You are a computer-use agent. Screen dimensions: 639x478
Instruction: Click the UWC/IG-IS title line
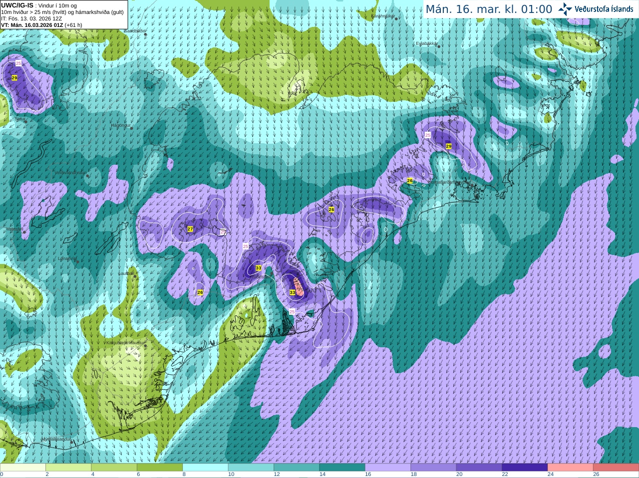pos(39,5)
